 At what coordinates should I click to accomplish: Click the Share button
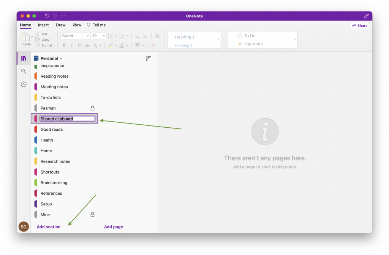click(359, 26)
